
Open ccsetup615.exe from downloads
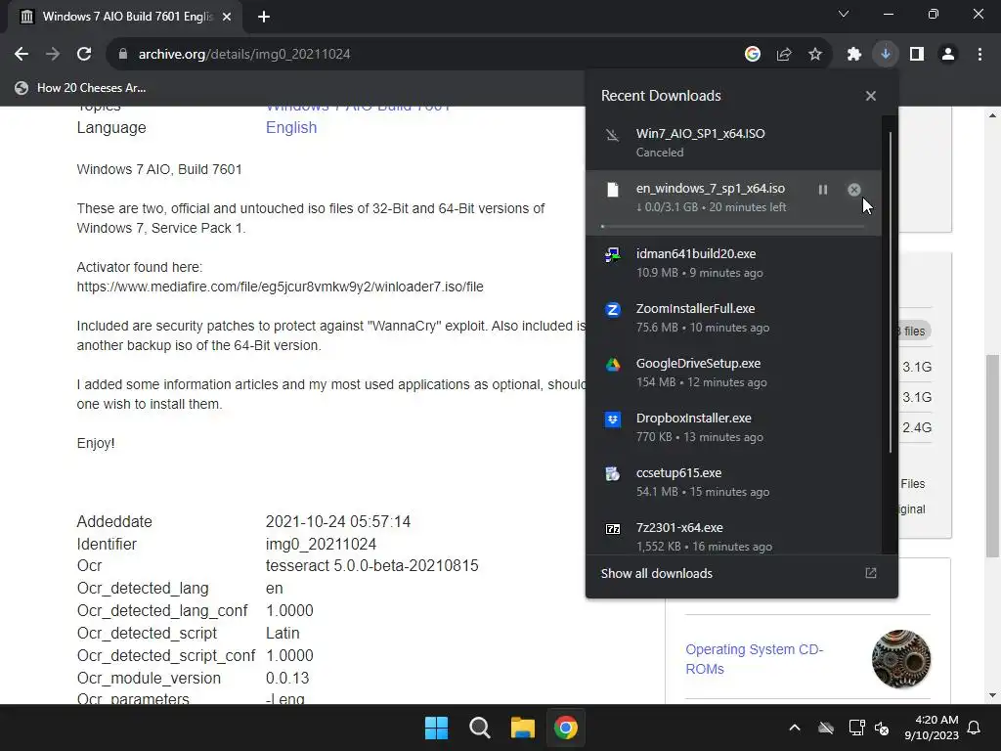pyautogui.click(x=734, y=482)
